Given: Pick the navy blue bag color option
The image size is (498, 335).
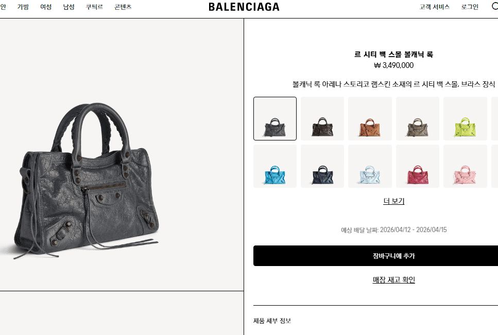Looking at the screenshot, I should point(322,166).
